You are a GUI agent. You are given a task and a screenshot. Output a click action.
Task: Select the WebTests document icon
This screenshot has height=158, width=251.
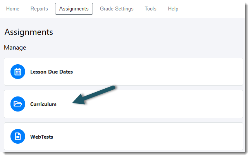(x=18, y=136)
